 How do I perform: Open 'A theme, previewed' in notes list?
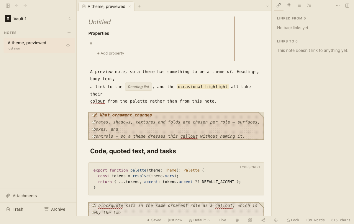(39, 45)
